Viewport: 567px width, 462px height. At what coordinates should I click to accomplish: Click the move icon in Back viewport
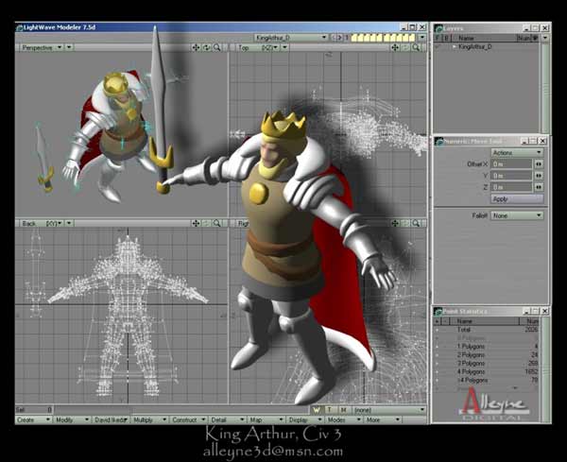(196, 224)
